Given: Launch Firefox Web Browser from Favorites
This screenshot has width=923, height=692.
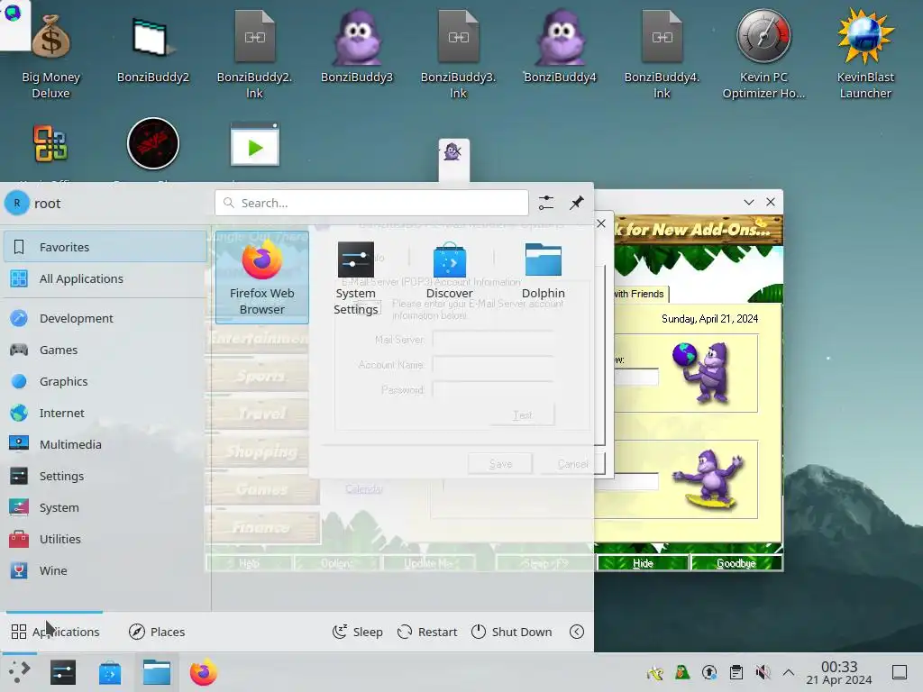Looking at the screenshot, I should tap(262, 278).
